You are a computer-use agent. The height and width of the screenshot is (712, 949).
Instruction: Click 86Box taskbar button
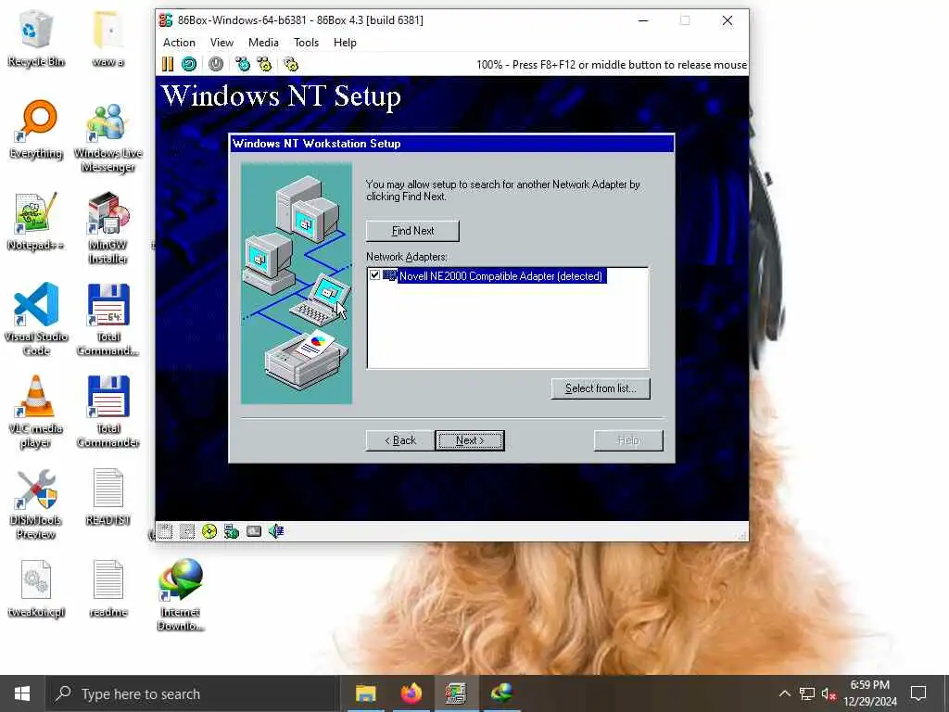click(x=456, y=693)
